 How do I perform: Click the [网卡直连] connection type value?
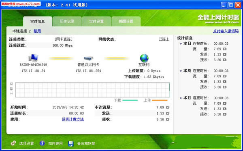tap(64, 39)
